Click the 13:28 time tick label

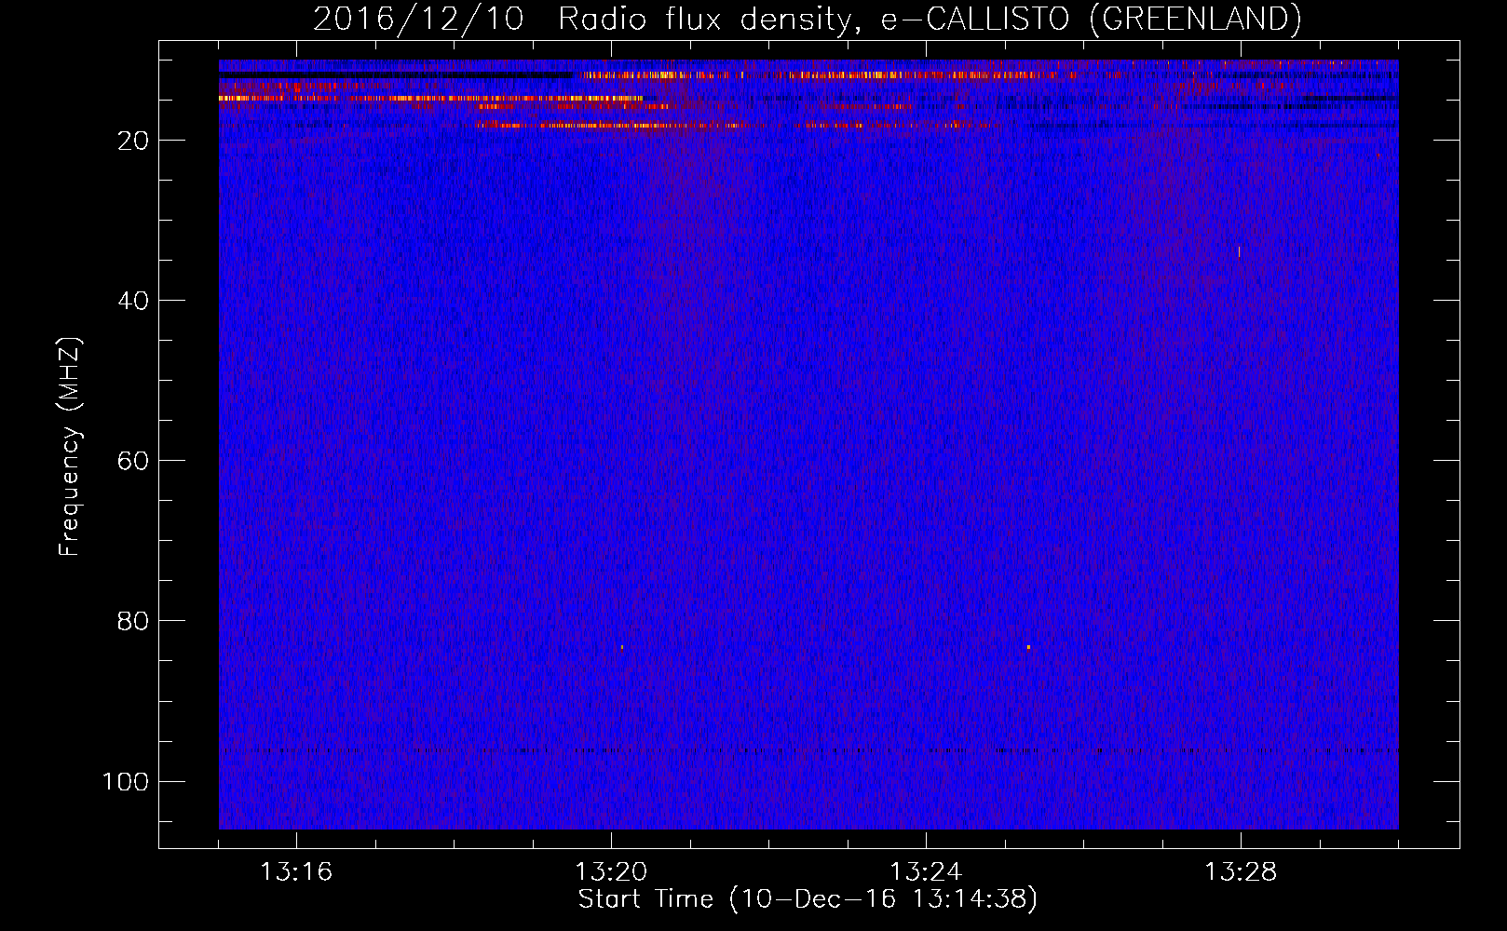(1241, 872)
